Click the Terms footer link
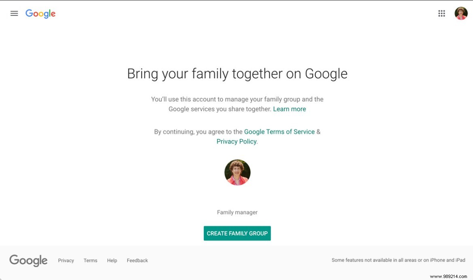 90,260
